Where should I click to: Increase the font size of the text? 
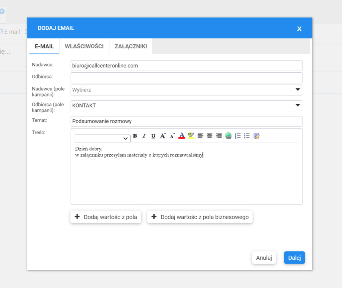pos(163,135)
